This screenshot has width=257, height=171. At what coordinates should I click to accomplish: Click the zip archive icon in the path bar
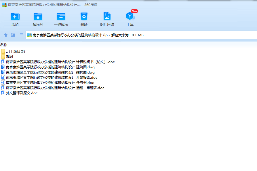click(x=29, y=35)
